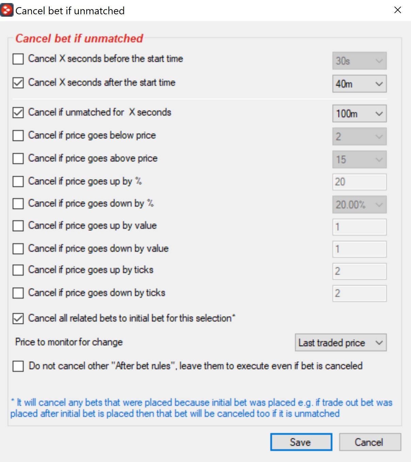Close the Cancel bet if unmatched dialog
The width and height of the screenshot is (411, 462).
(x=397, y=10)
